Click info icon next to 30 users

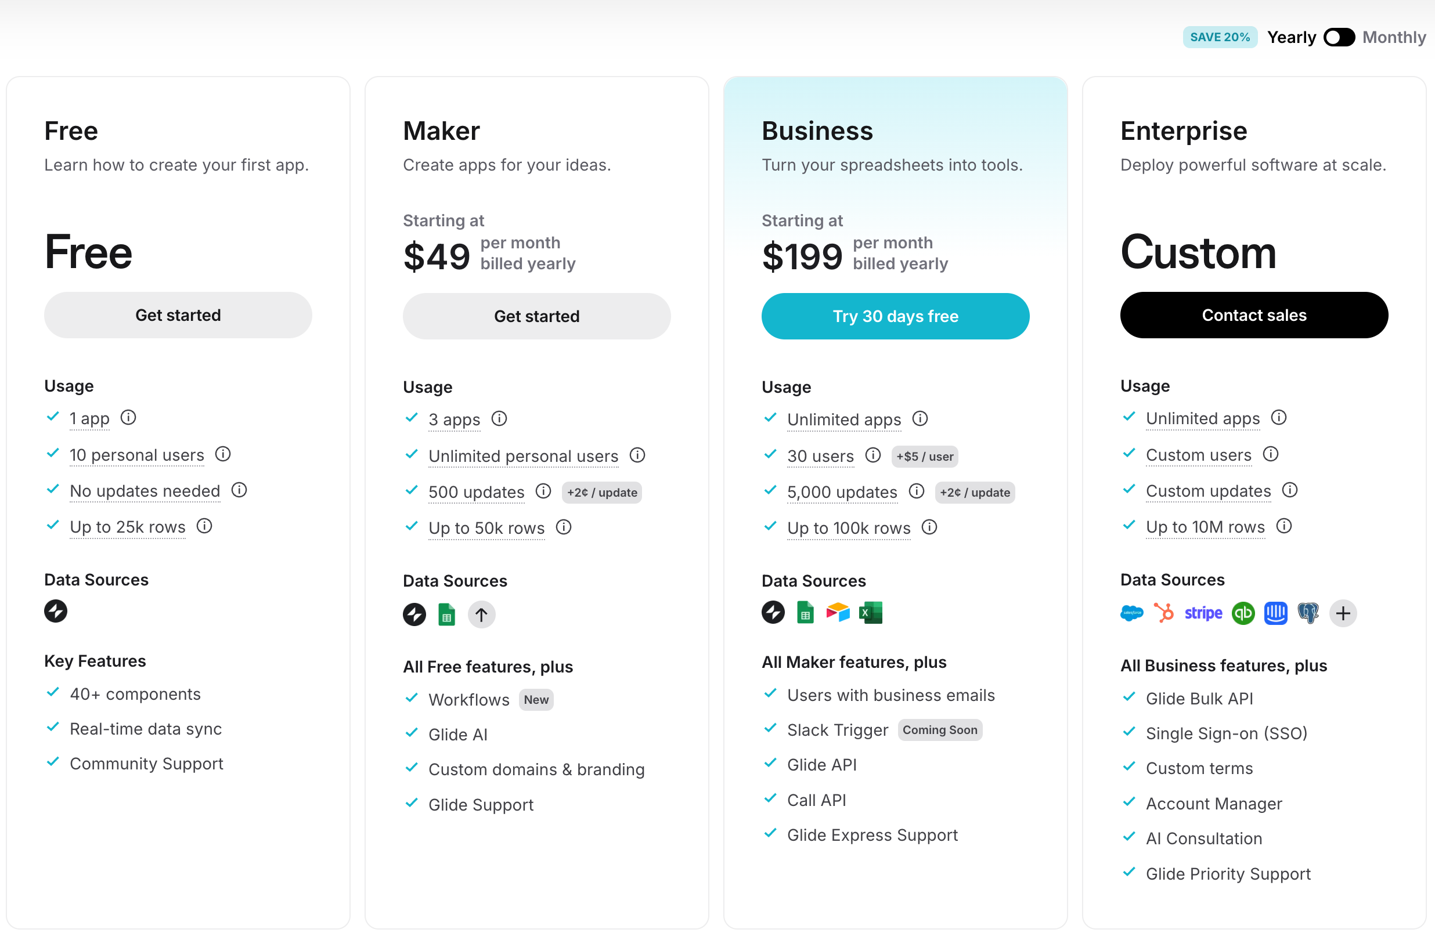click(x=872, y=455)
